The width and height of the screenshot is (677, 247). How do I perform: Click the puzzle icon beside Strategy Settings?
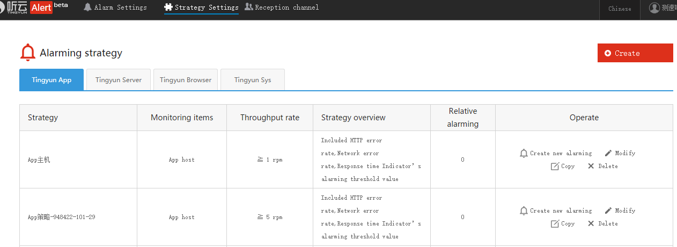[x=168, y=8]
